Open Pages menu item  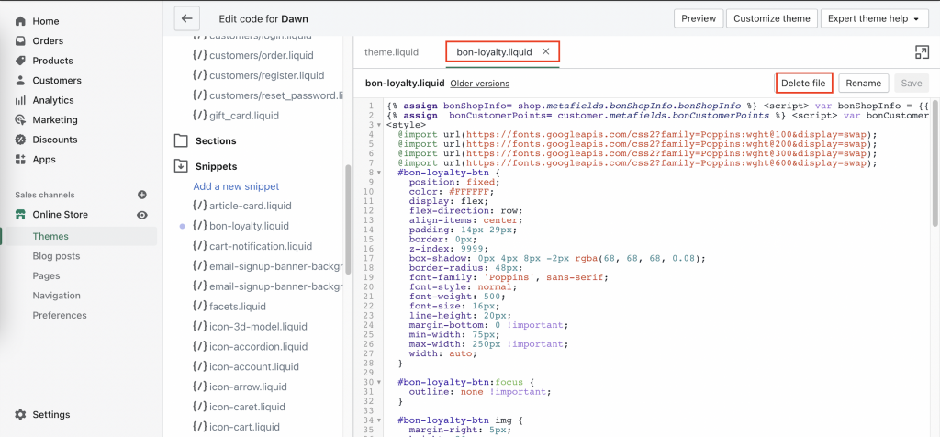click(46, 275)
